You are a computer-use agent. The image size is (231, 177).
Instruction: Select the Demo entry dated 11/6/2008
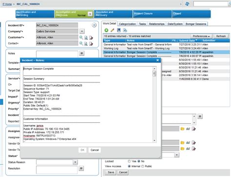tap(196, 79)
